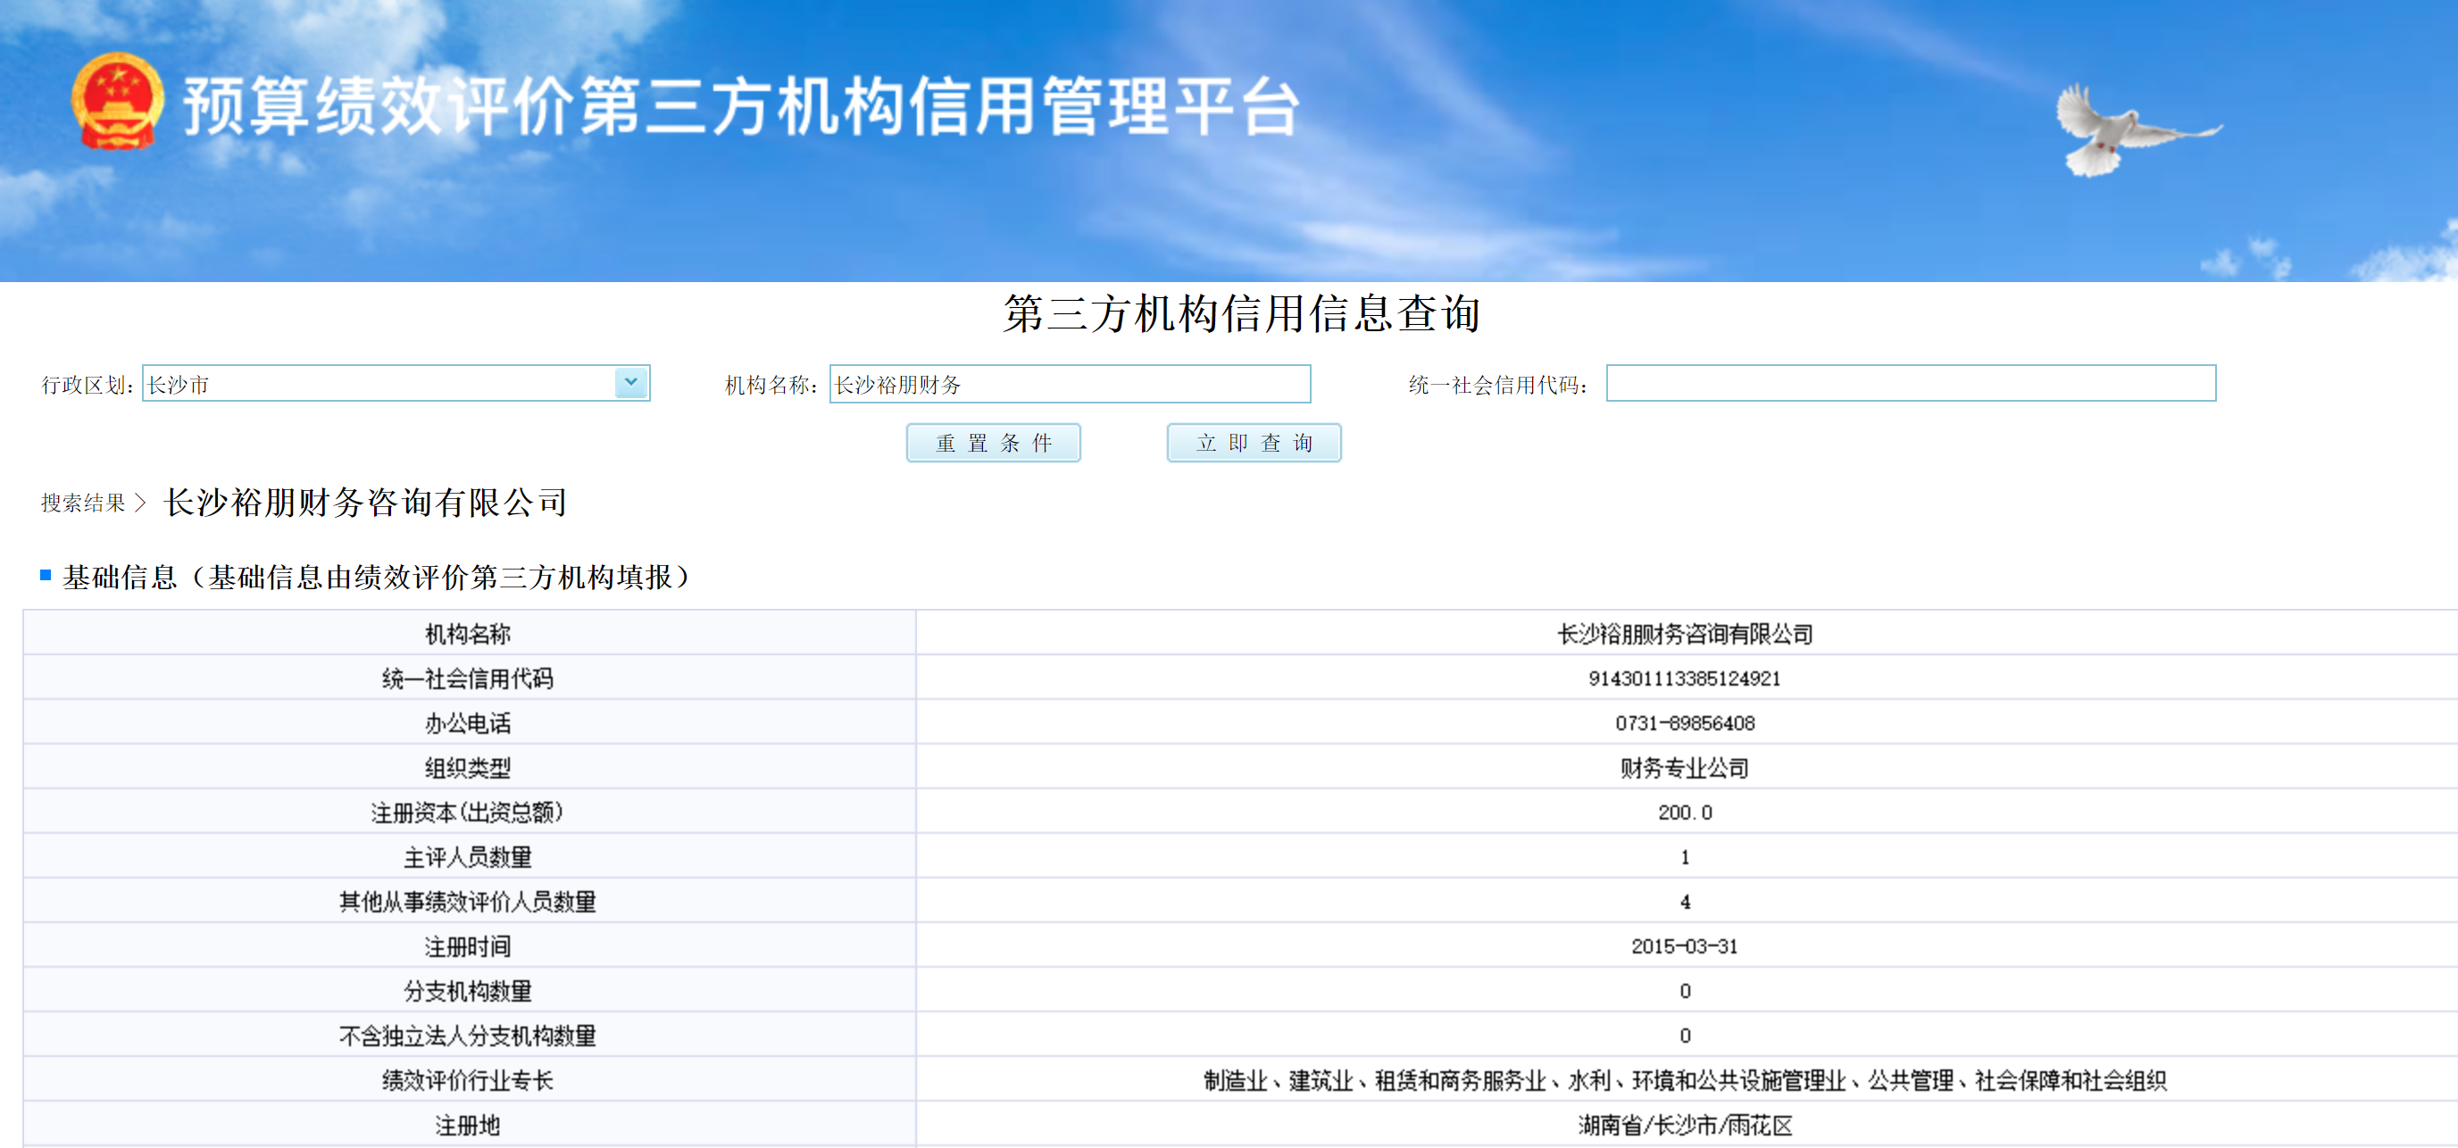Click registered capital value 200.0
Image resolution: width=2458 pixels, height=1148 pixels.
click(1684, 812)
